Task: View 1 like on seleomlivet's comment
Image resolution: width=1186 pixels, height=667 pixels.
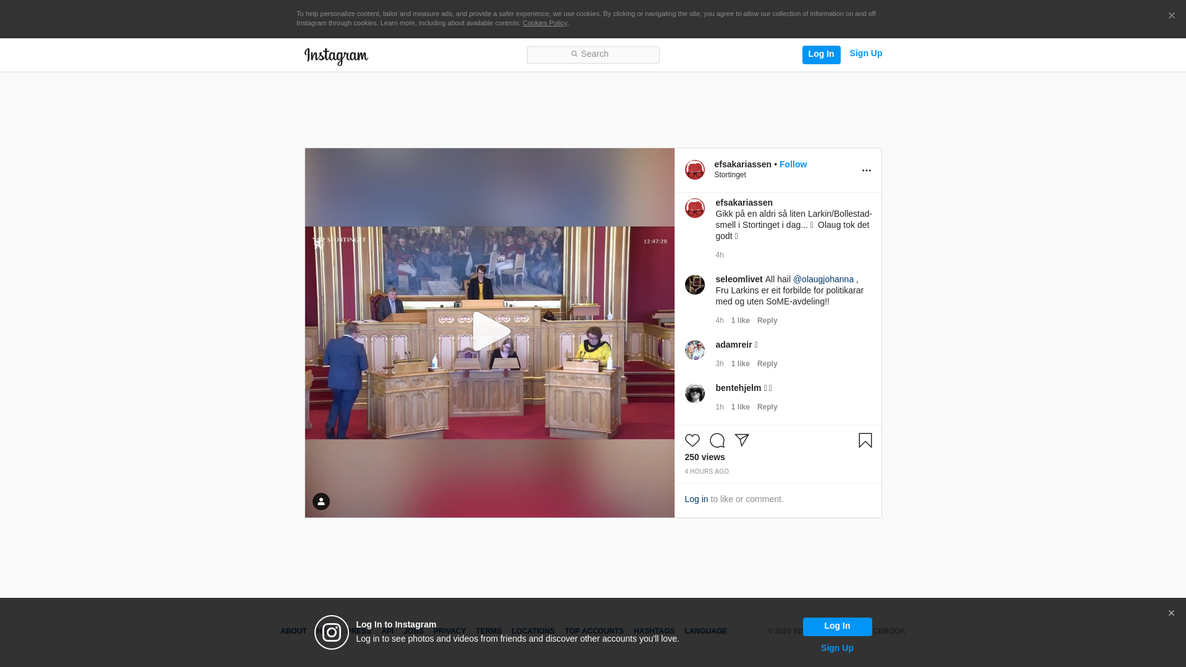Action: point(740,321)
